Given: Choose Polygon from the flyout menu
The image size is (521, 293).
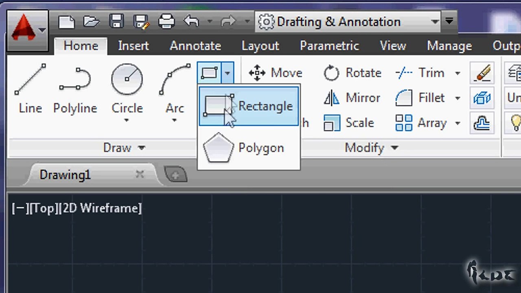Looking at the screenshot, I should pyautogui.click(x=249, y=148).
